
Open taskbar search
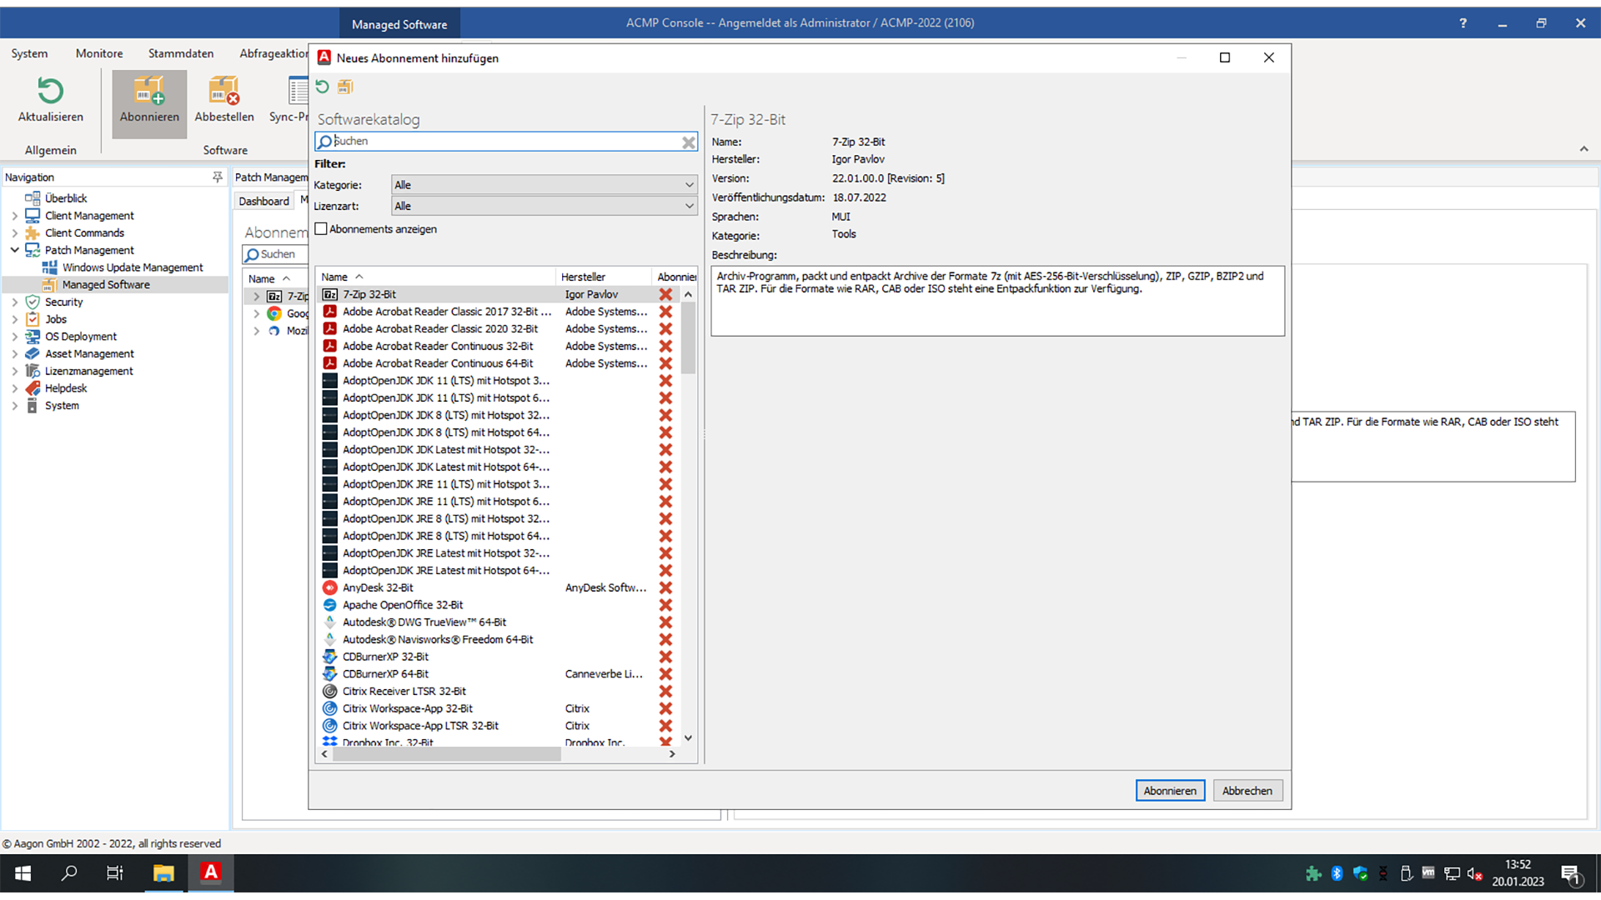(69, 873)
